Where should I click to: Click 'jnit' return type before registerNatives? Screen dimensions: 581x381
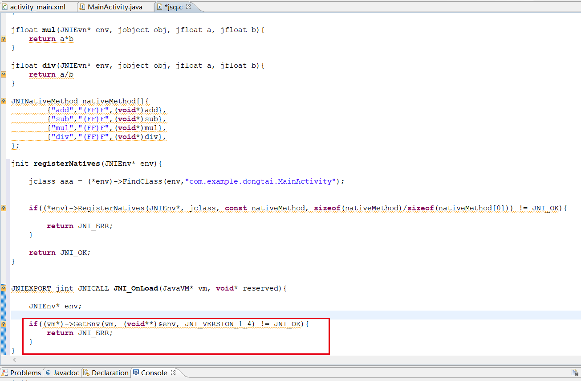pyautogui.click(x=20, y=164)
